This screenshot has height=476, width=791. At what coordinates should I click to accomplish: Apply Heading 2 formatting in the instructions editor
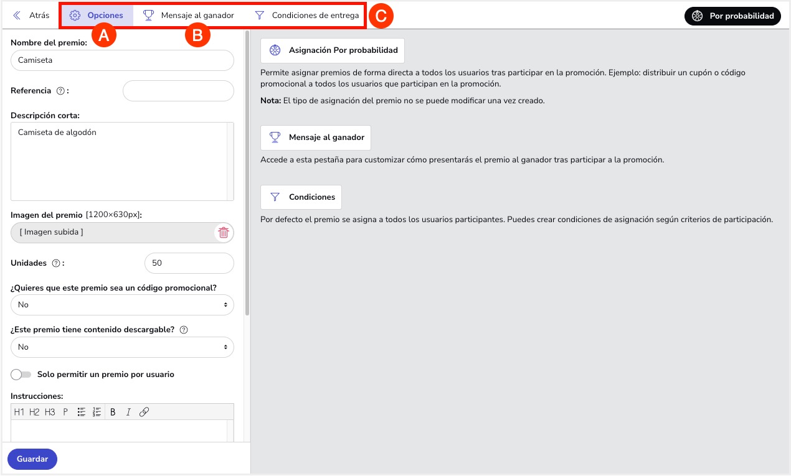tap(34, 411)
